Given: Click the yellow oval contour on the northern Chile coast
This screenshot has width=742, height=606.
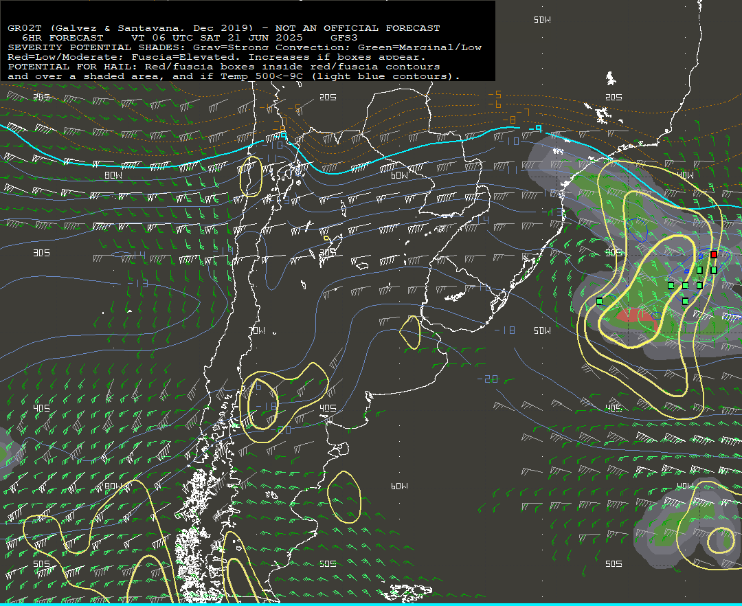Looking at the screenshot, I should [251, 177].
